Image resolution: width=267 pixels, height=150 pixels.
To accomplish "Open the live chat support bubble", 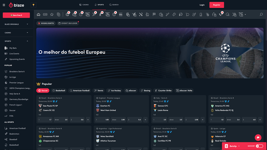I will pos(258,137).
